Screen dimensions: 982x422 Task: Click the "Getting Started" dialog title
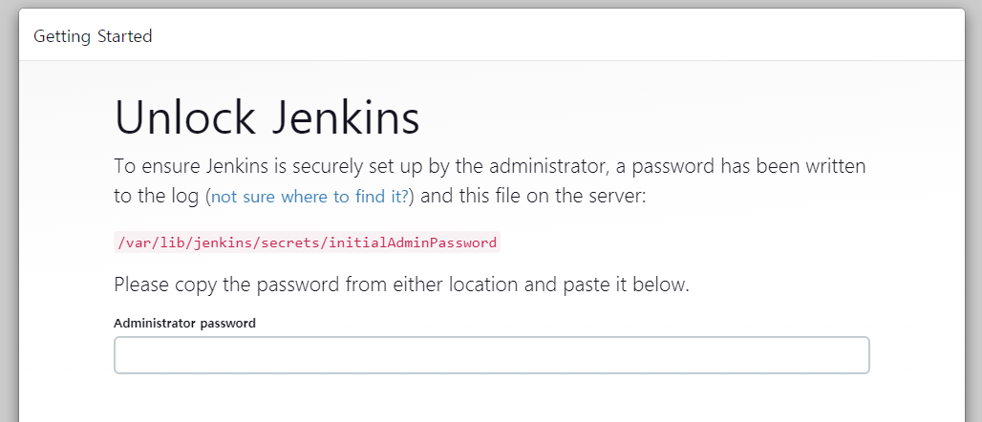pos(93,36)
